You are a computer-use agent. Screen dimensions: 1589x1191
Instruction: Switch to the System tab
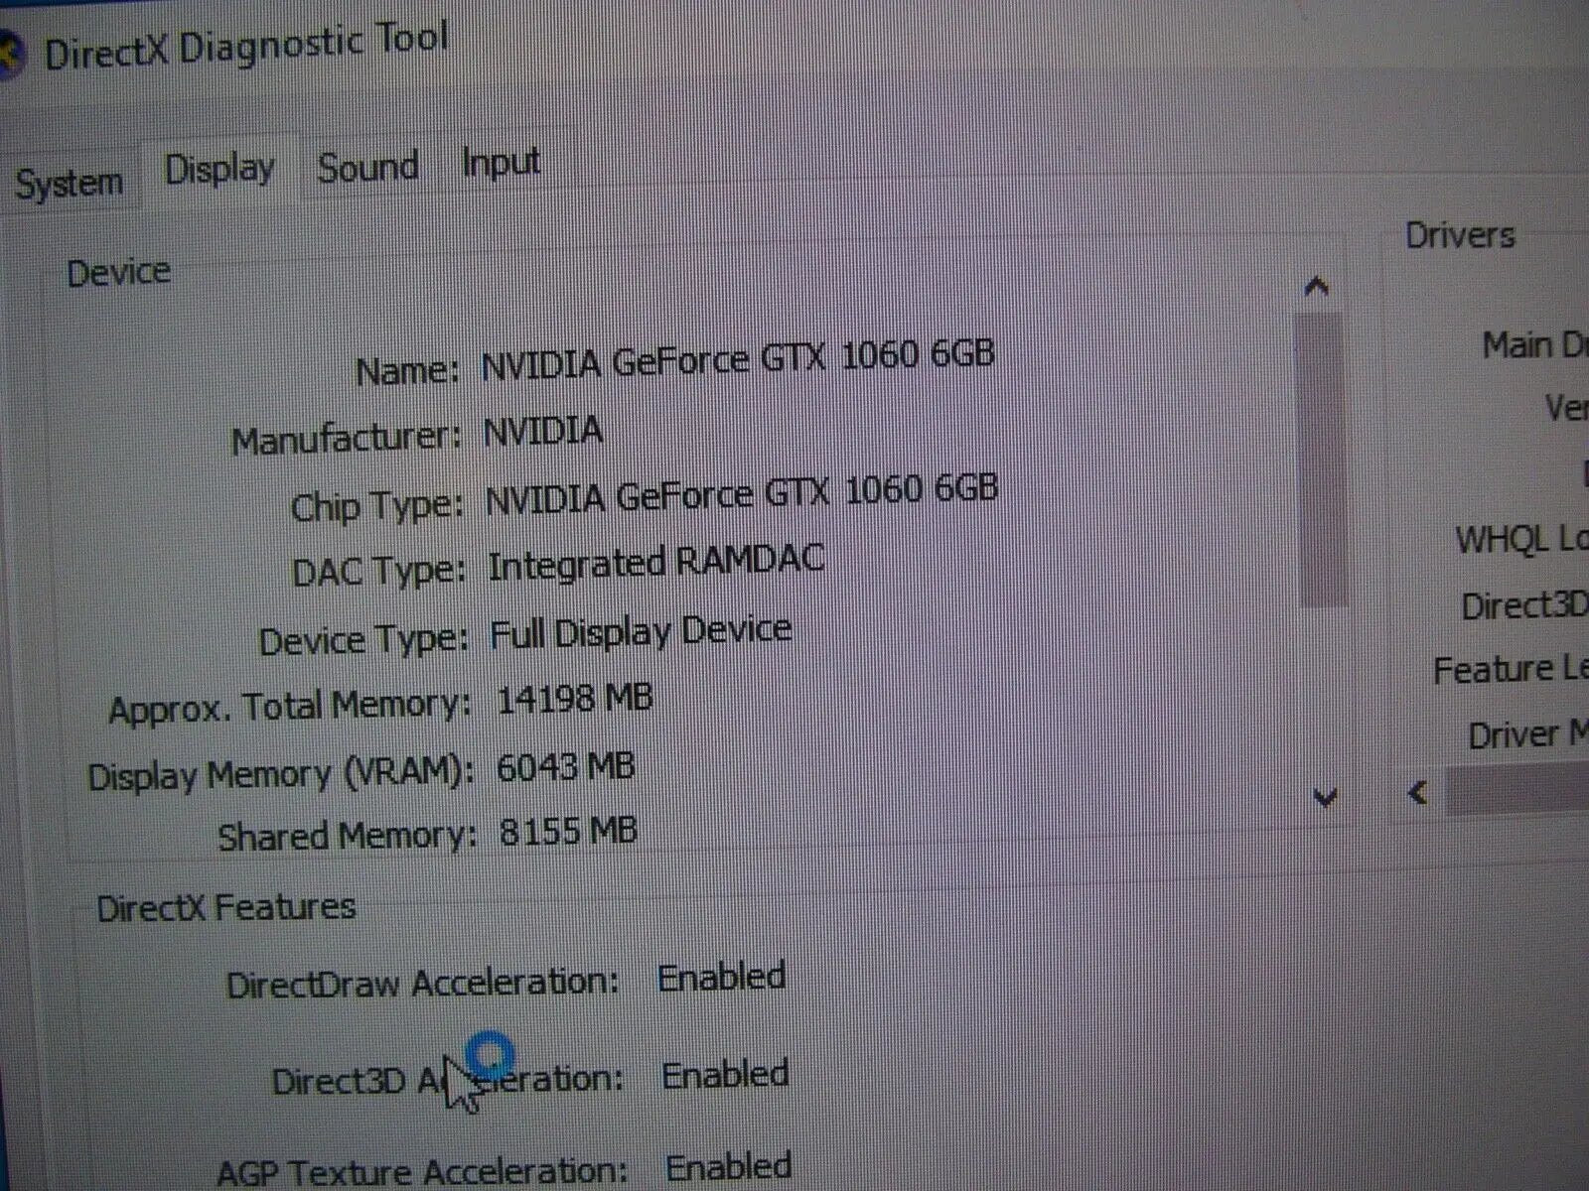(x=69, y=184)
